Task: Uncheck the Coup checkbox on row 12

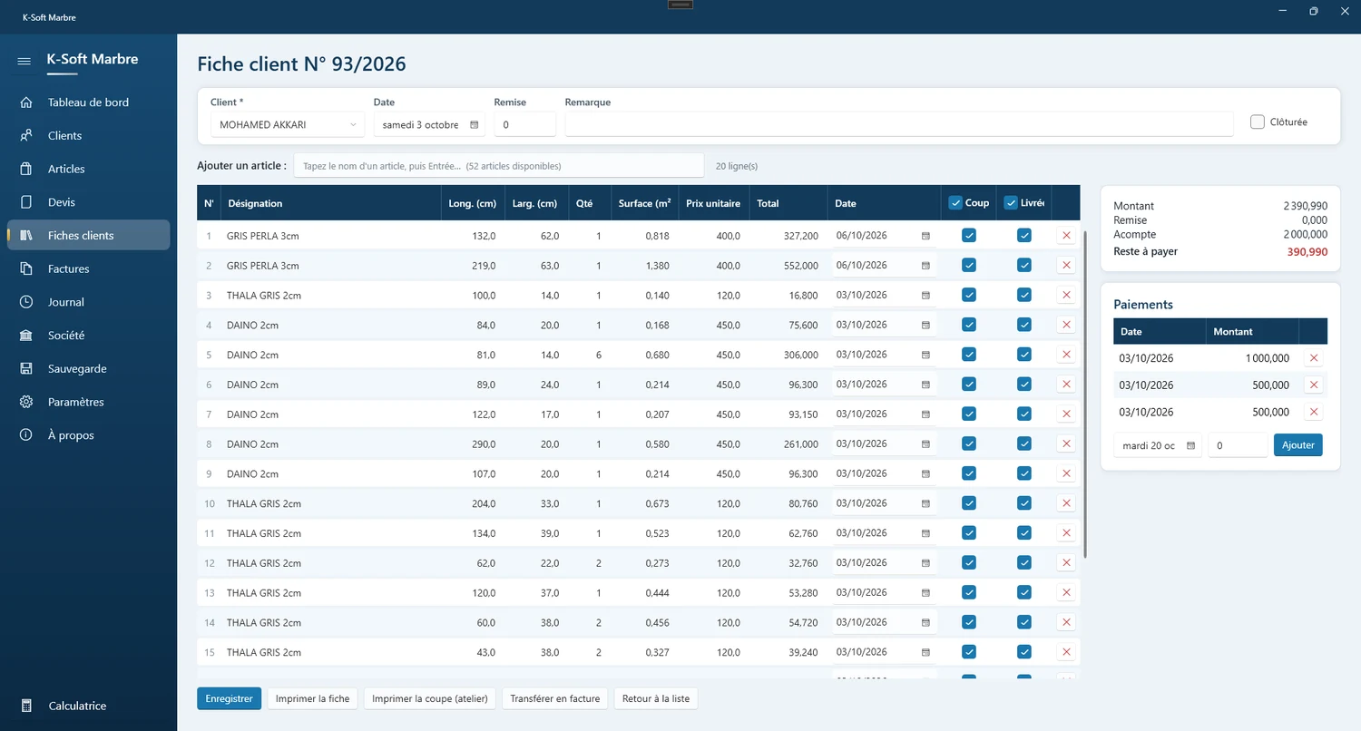Action: 969,563
